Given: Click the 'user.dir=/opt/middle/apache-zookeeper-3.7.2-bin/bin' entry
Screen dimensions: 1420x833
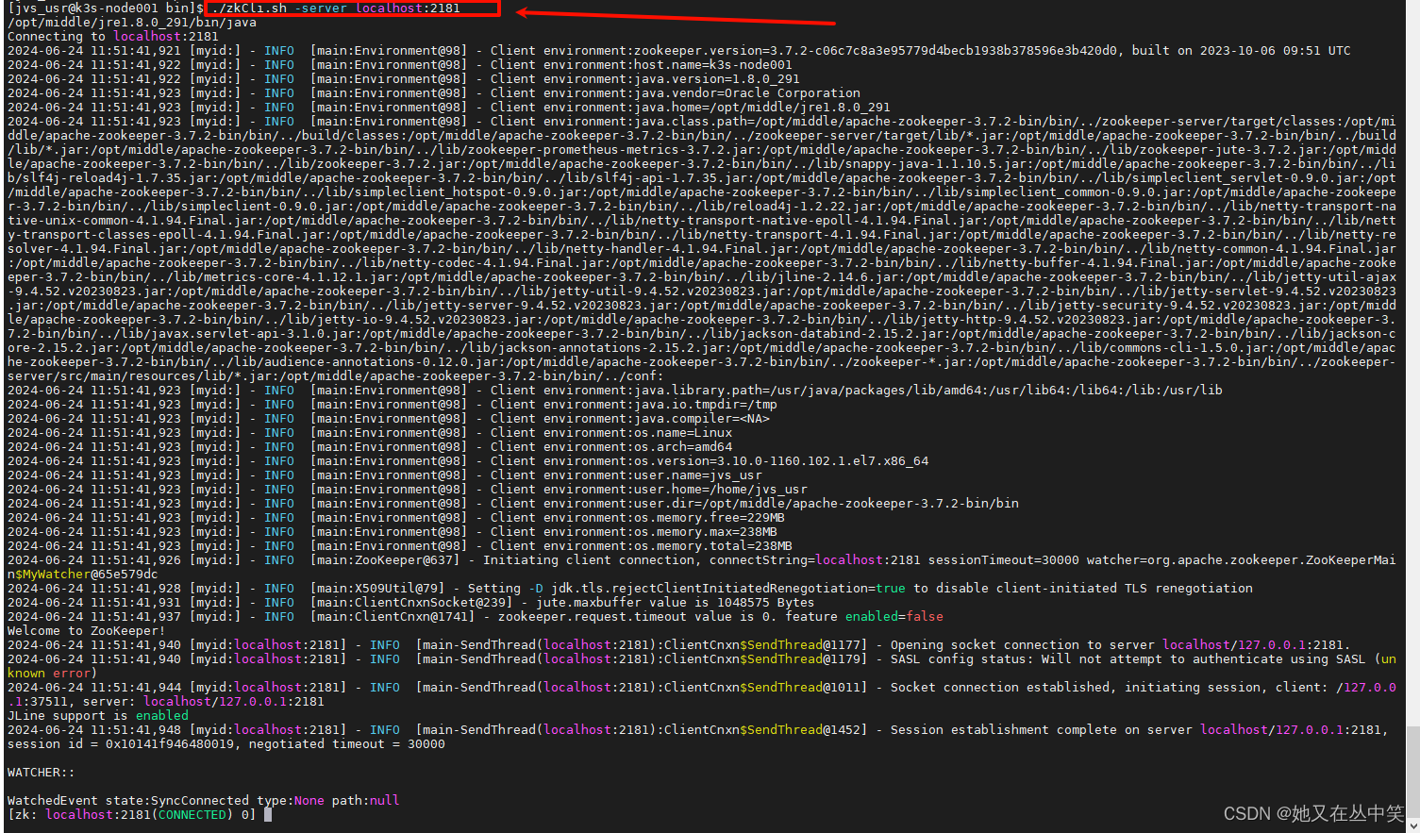Looking at the screenshot, I should click(x=827, y=503).
